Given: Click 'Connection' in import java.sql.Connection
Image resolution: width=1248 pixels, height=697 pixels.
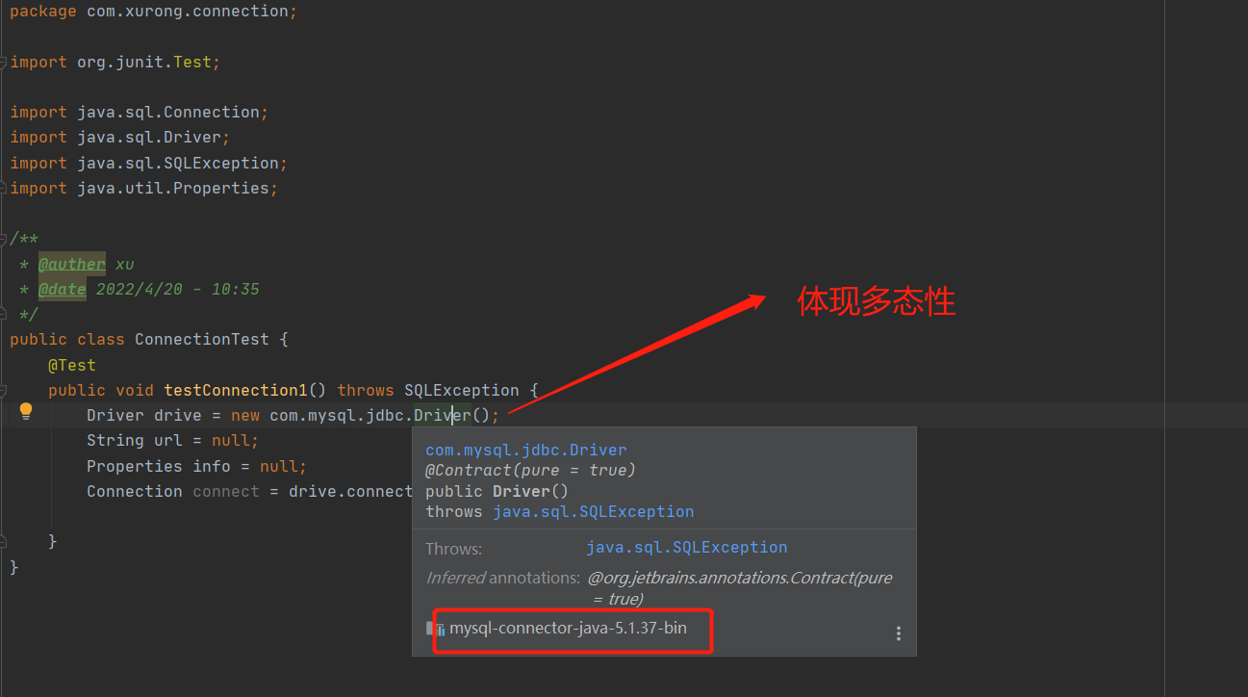Looking at the screenshot, I should coord(212,113).
